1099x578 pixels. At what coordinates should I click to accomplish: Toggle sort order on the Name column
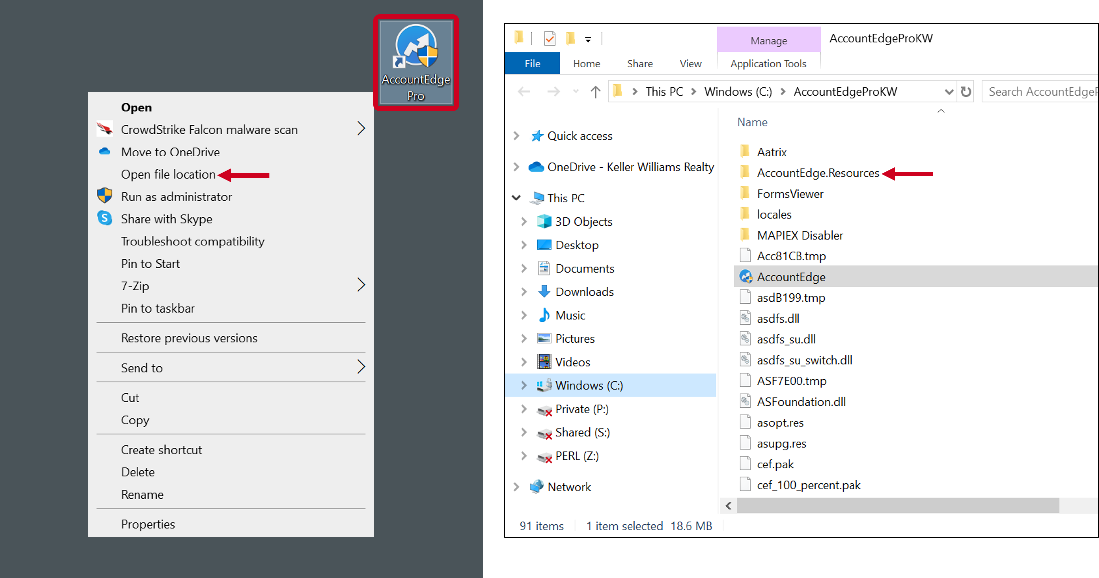click(x=752, y=122)
